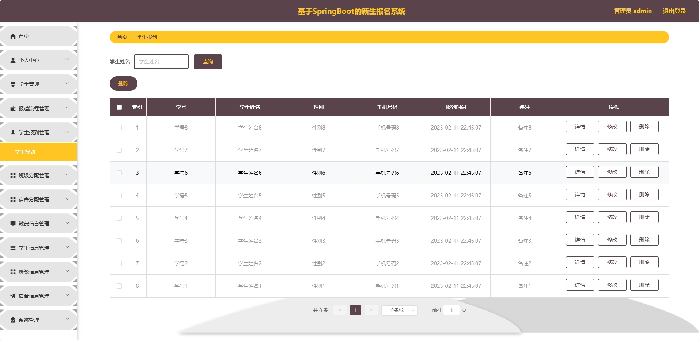Click the paper-plane icon for 宿舍信息管理
The height and width of the screenshot is (340, 699).
click(x=13, y=296)
